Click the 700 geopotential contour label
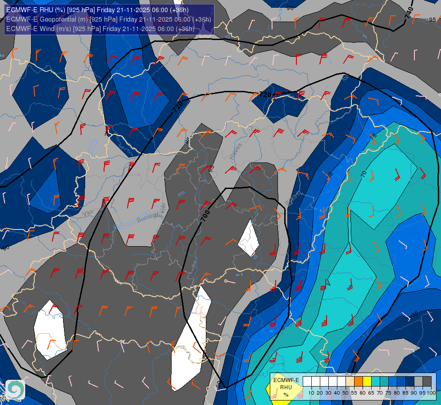441x405 pixels. pyautogui.click(x=205, y=216)
